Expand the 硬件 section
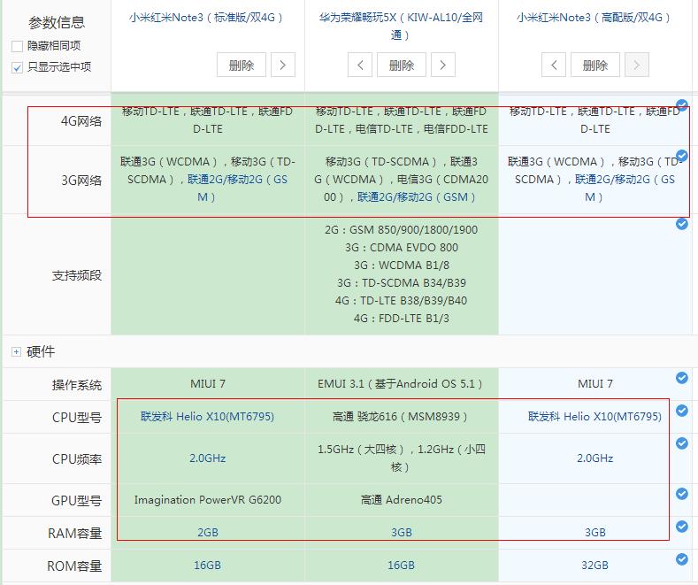This screenshot has height=585, width=698. (x=17, y=352)
